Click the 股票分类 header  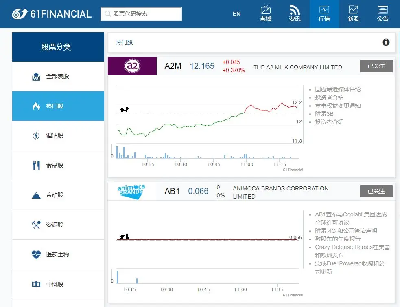pos(58,47)
